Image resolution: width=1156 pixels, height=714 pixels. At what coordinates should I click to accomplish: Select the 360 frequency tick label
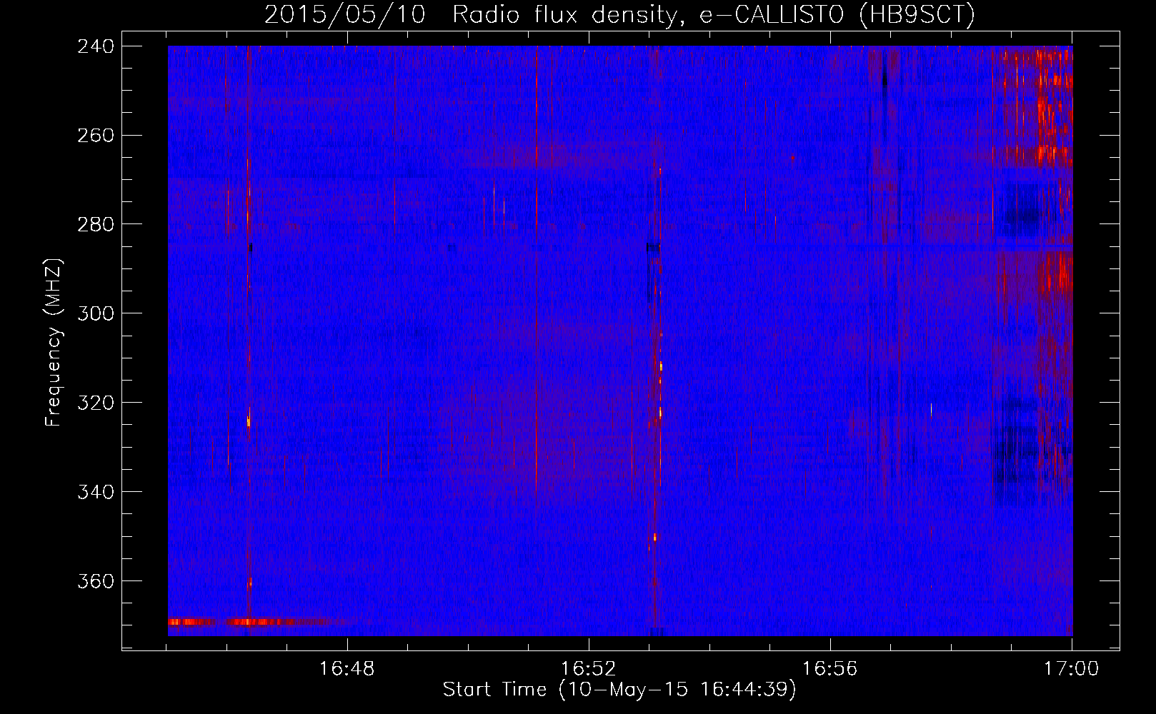coord(96,582)
